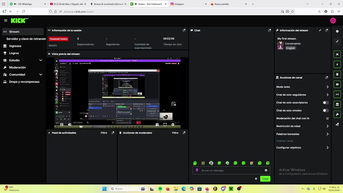Click the English language tag

point(290,48)
